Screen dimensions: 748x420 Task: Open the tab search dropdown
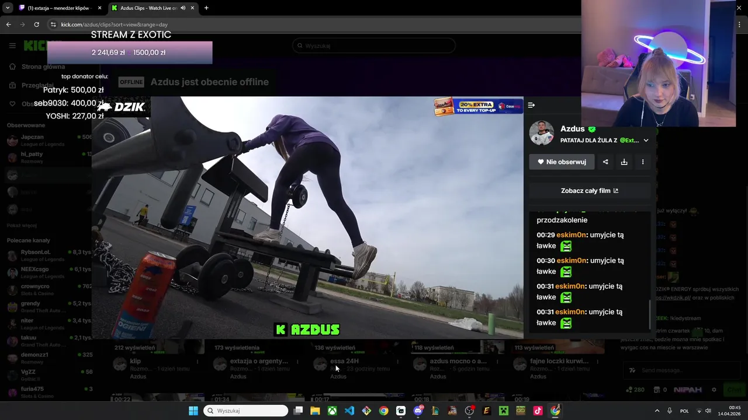click(7, 8)
